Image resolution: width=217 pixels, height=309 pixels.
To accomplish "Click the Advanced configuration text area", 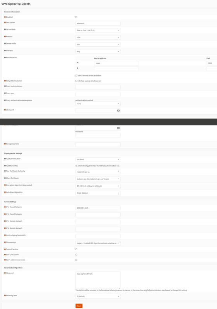I will tap(98, 280).
